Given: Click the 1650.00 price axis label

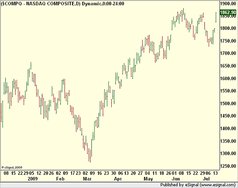Looking at the screenshot, I should coord(228,66).
